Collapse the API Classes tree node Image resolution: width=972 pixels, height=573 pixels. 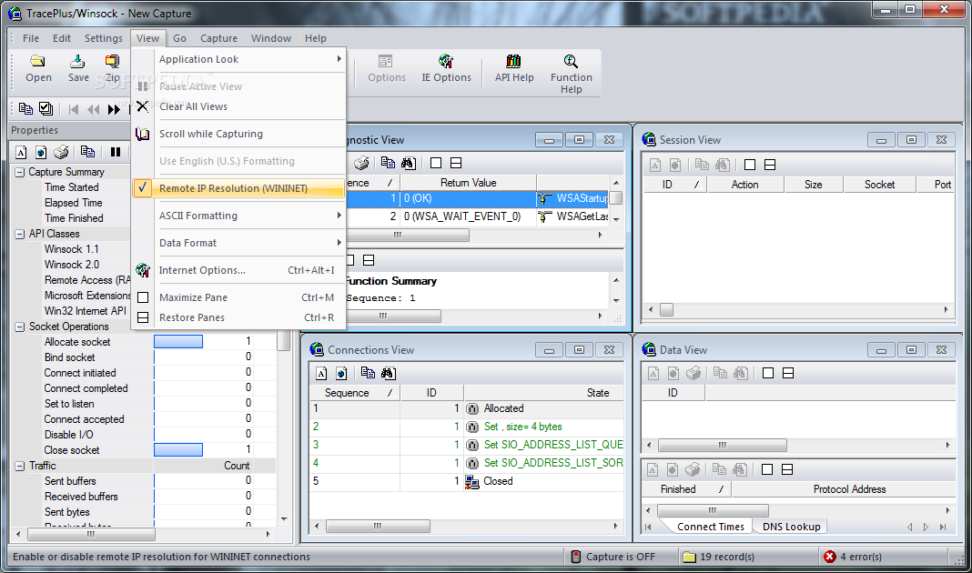tap(20, 234)
